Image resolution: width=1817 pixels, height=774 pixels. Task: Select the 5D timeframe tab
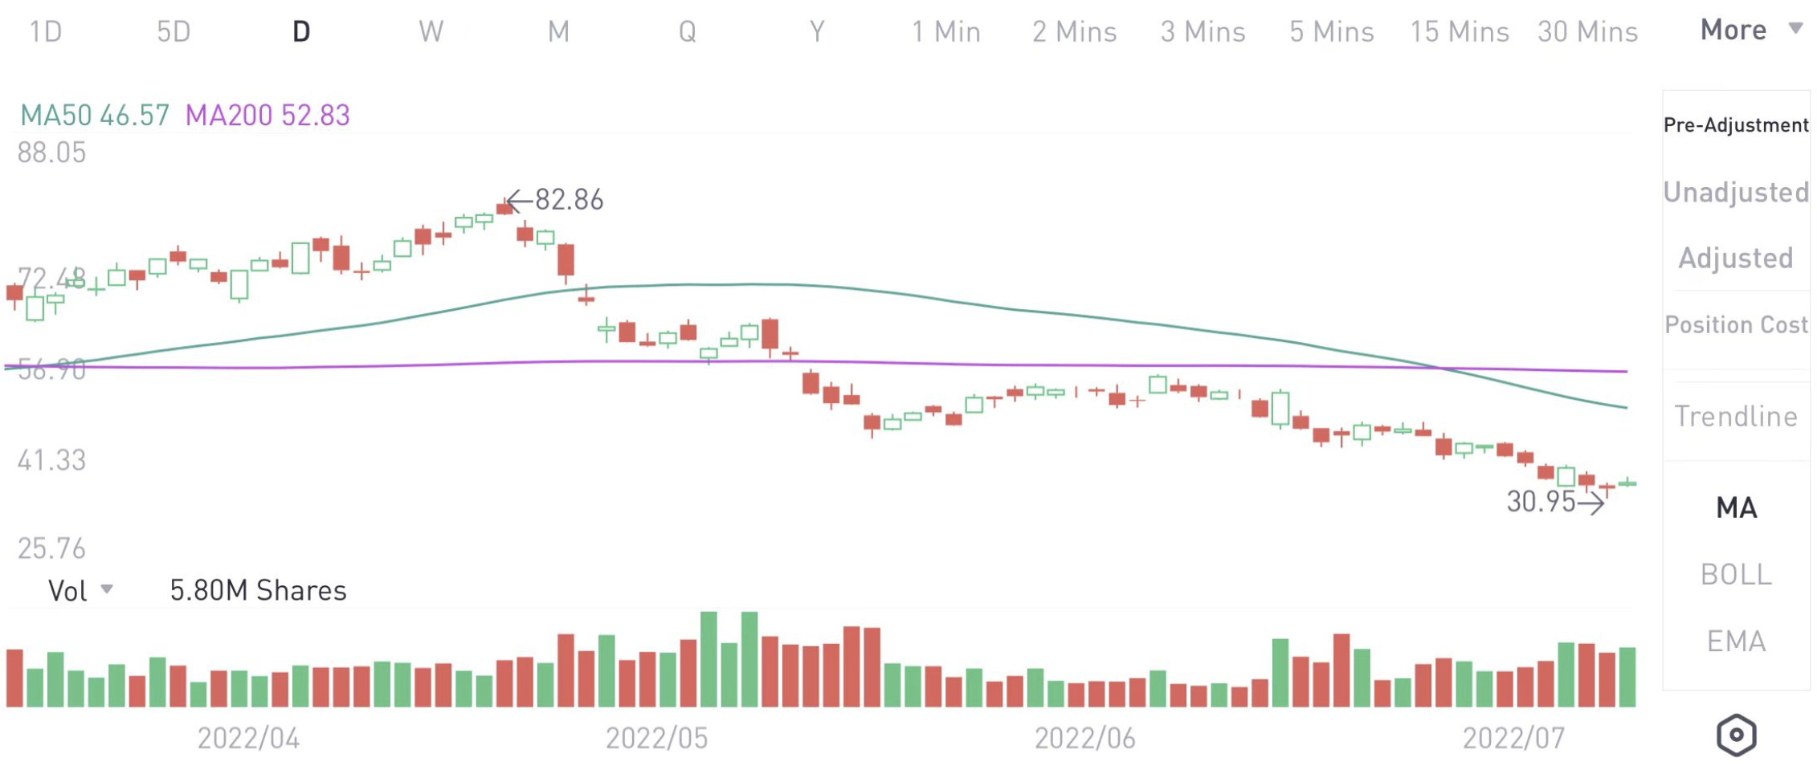tap(174, 32)
